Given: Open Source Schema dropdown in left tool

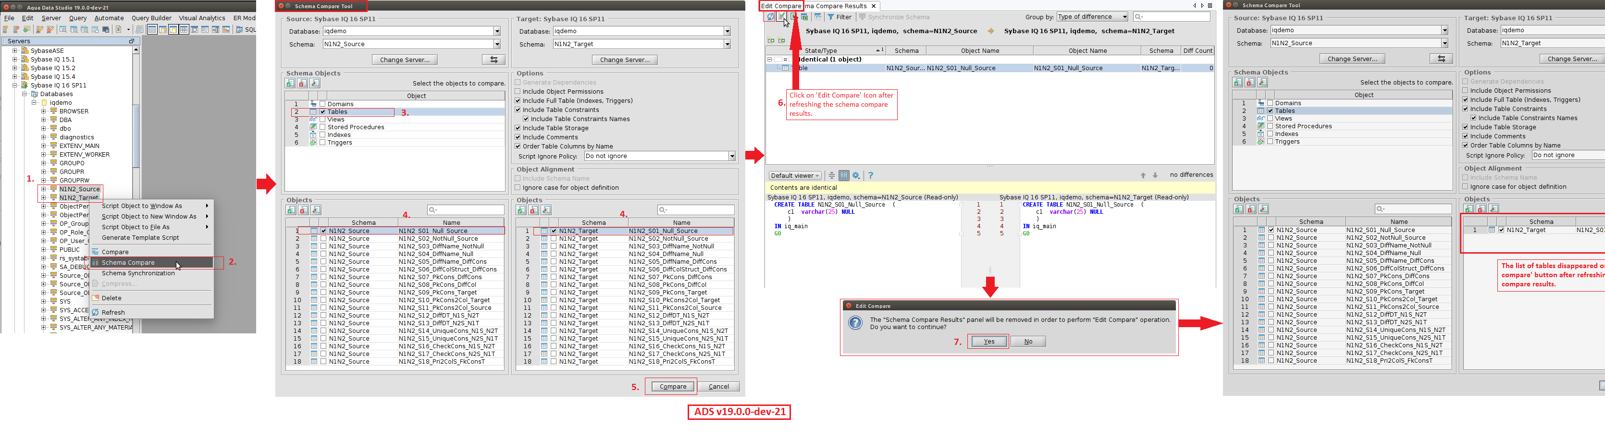Looking at the screenshot, I should pos(496,44).
